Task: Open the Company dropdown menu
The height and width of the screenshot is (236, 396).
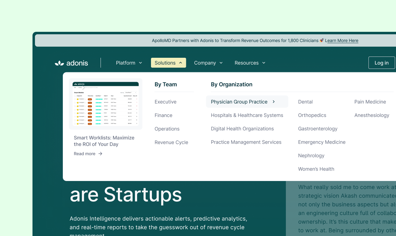Action: [208, 63]
